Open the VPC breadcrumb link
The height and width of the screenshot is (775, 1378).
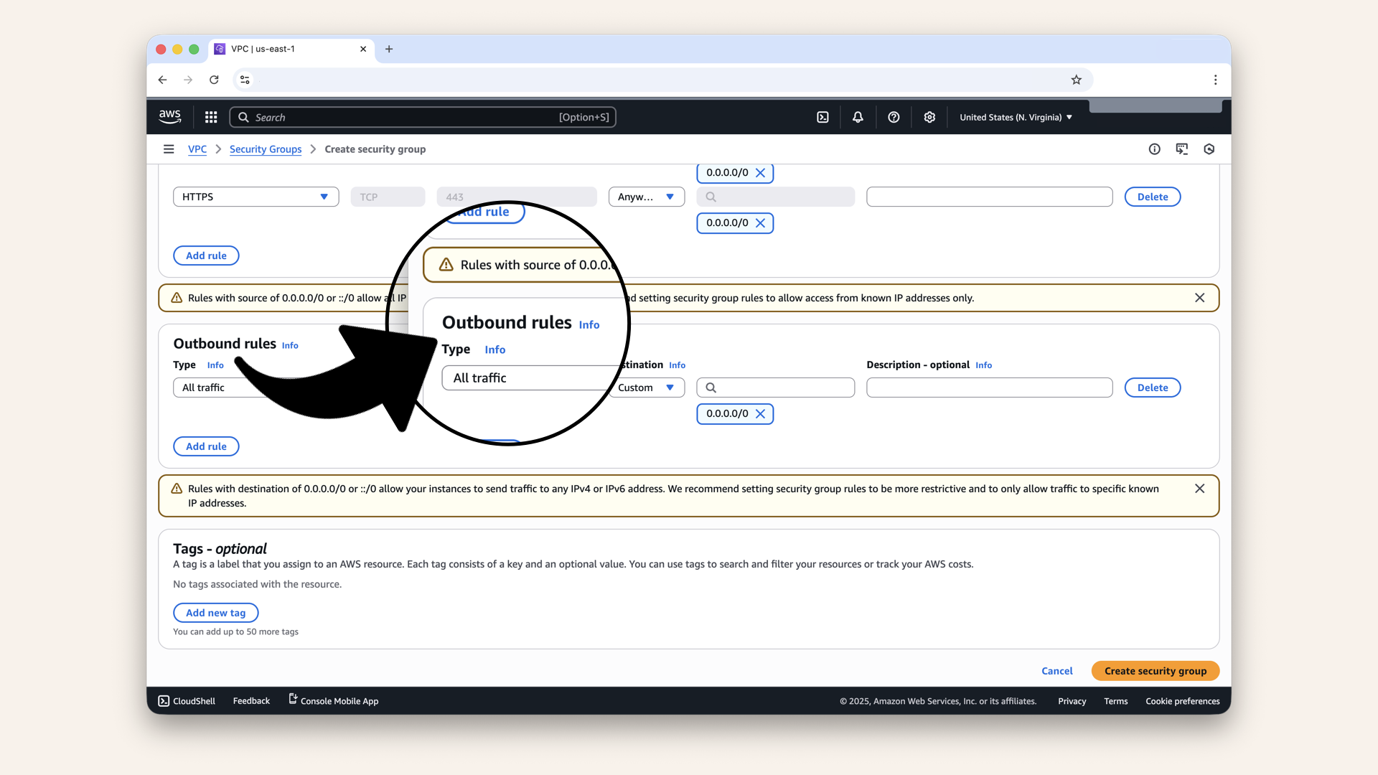coord(197,149)
